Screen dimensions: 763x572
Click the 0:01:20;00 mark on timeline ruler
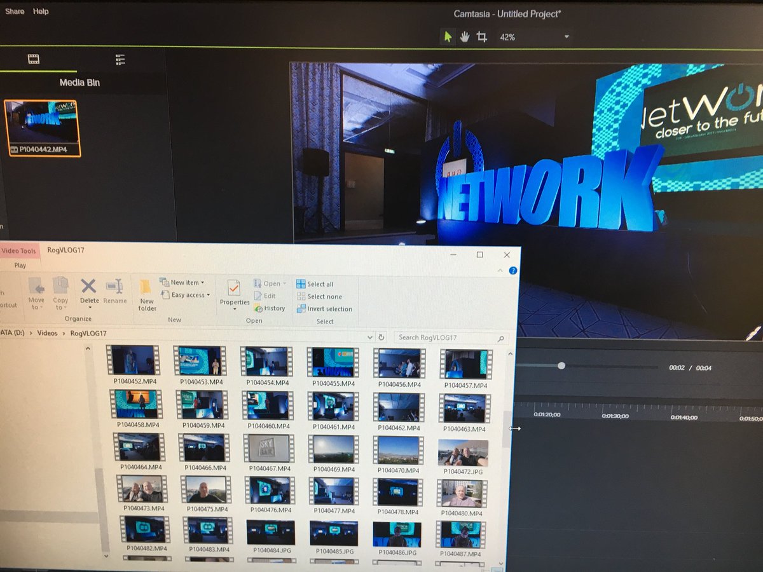coord(547,415)
